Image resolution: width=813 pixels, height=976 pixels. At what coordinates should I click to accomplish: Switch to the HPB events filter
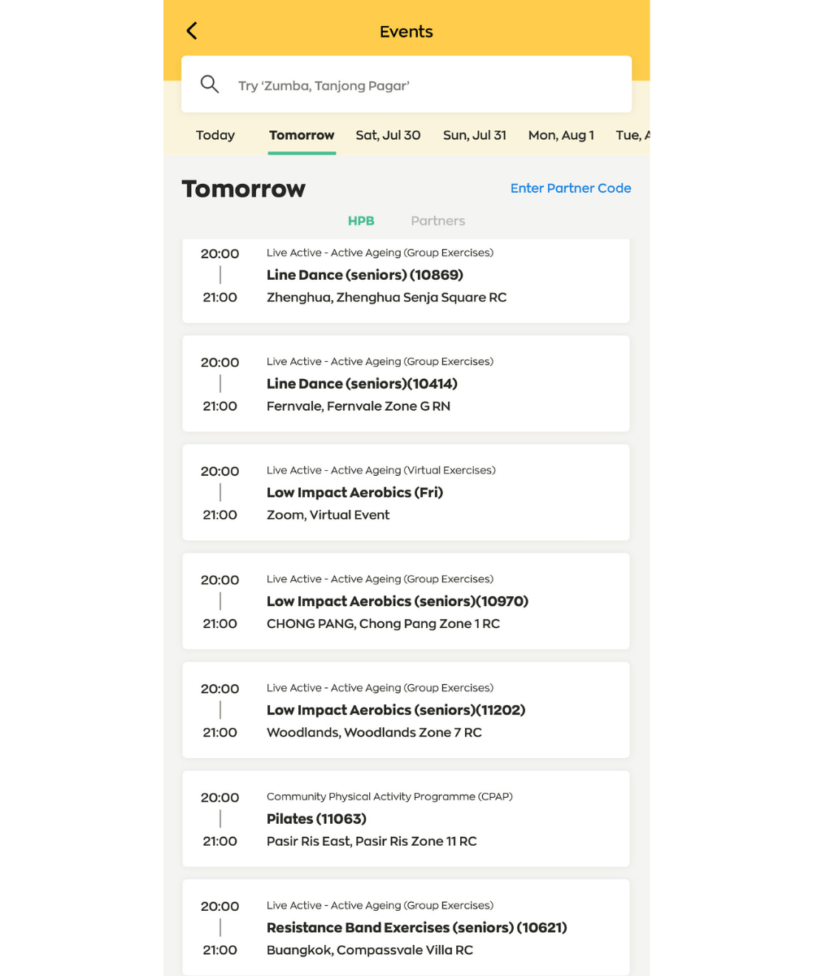pyautogui.click(x=361, y=221)
